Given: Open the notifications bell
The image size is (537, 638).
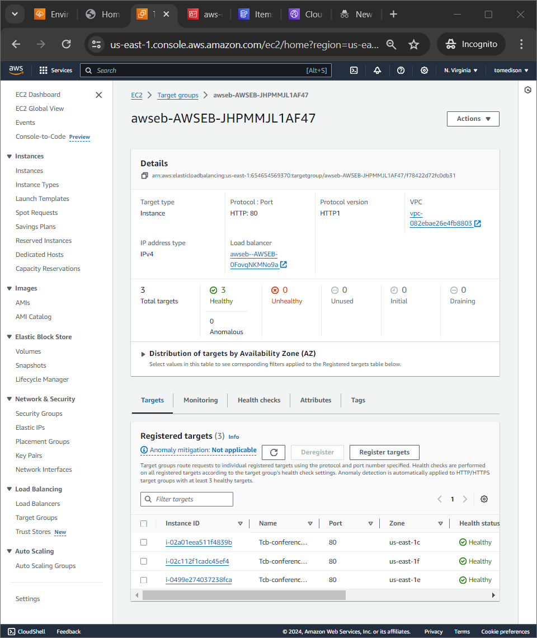Looking at the screenshot, I should coord(378,71).
